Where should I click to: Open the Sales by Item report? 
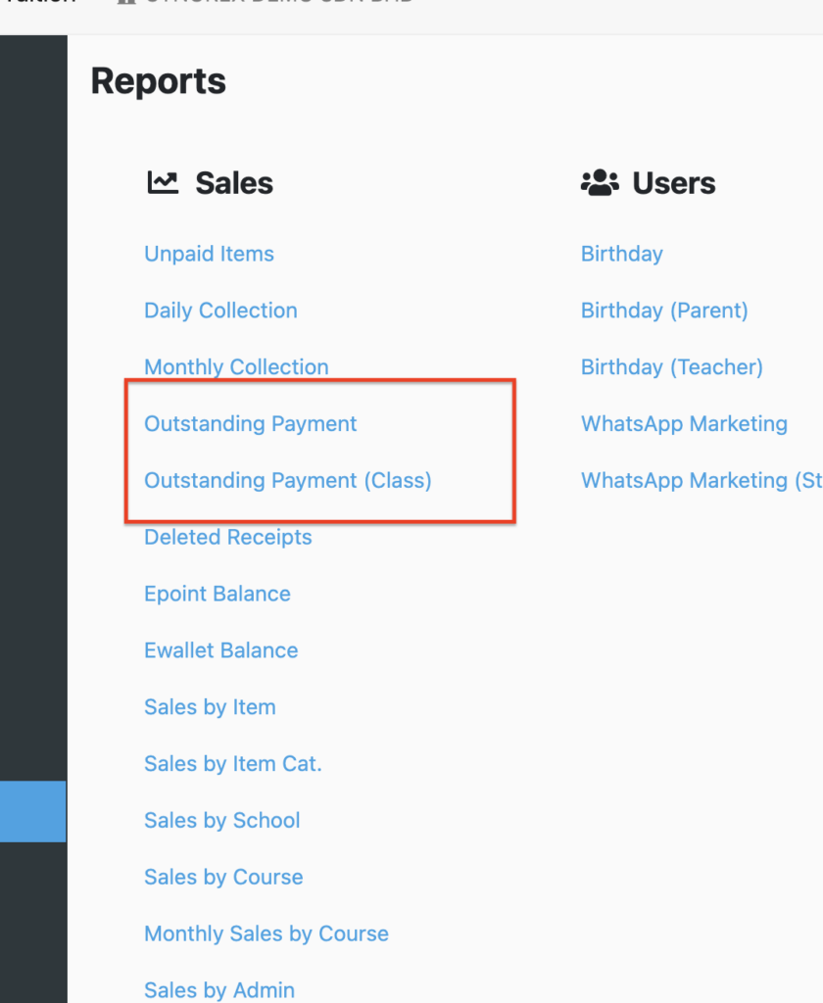pyautogui.click(x=210, y=707)
